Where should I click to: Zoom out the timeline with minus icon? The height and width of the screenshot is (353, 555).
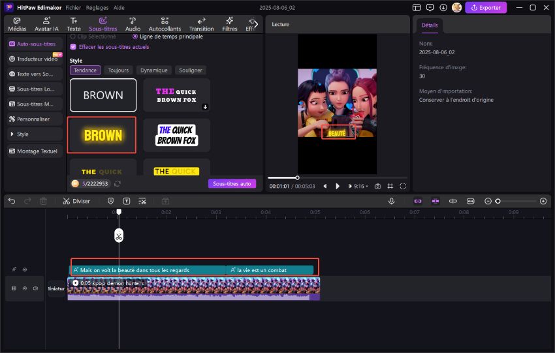(488, 201)
